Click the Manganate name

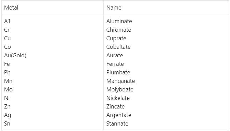pyautogui.click(x=120, y=81)
